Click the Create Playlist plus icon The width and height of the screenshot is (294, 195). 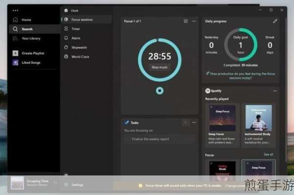coord(15,53)
